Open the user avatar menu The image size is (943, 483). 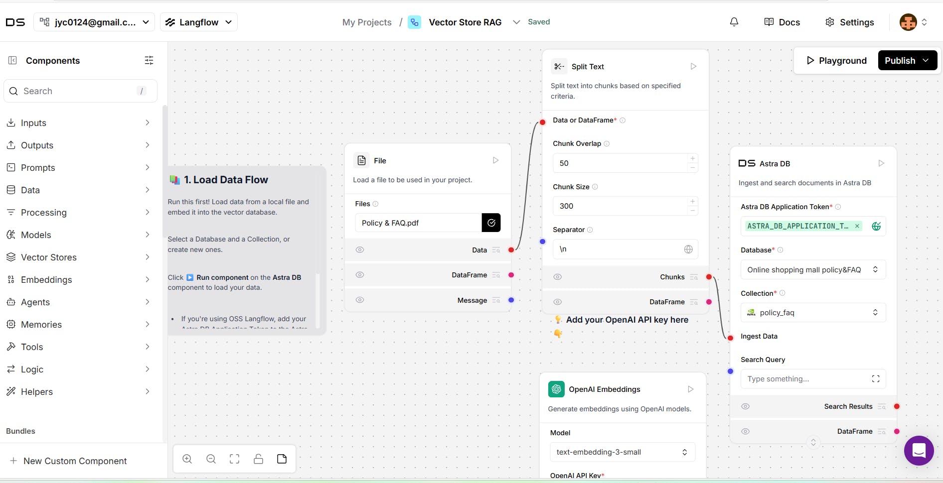point(913,22)
